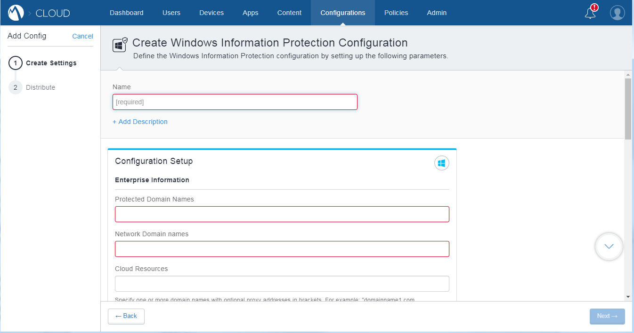Image resolution: width=634 pixels, height=333 pixels.
Task: Click the MobileIron logo icon
Action: (x=16, y=13)
